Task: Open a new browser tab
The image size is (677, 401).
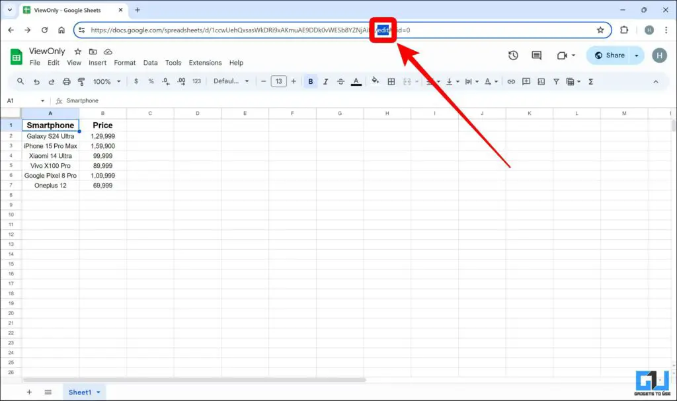Action: click(138, 10)
